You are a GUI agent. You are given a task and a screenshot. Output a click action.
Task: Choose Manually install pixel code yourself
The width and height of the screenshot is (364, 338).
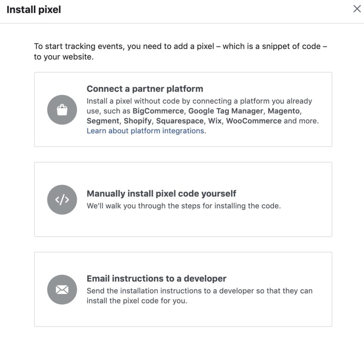coord(183,200)
